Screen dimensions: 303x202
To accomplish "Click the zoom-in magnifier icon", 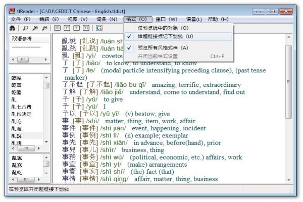I will point(35,28).
